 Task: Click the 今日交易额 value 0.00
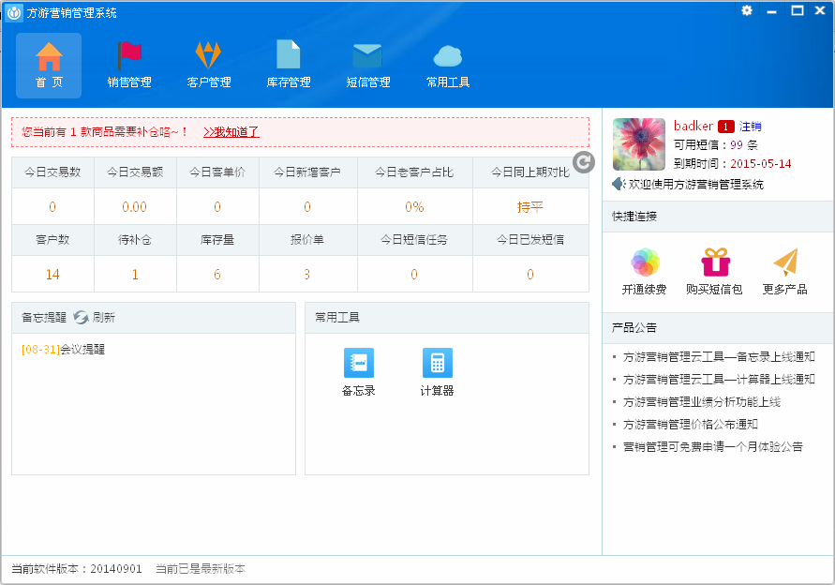pos(134,207)
